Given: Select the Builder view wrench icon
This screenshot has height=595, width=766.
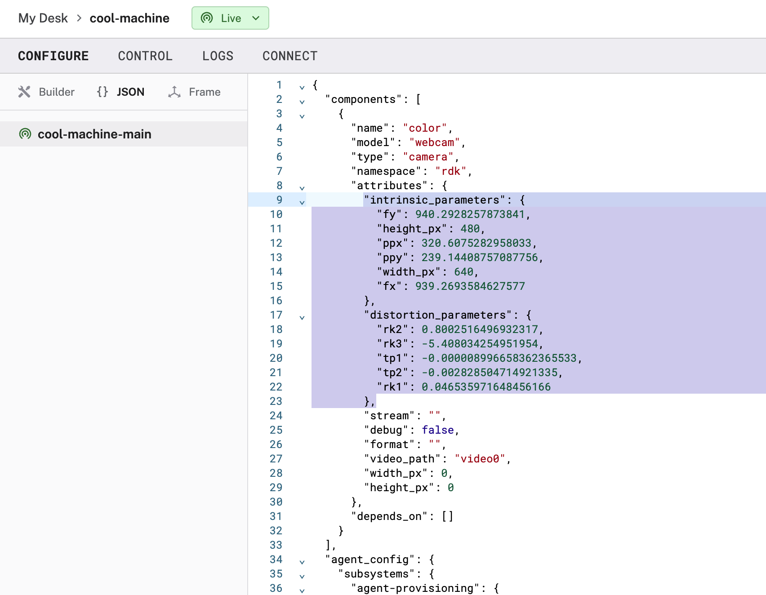Looking at the screenshot, I should [25, 92].
